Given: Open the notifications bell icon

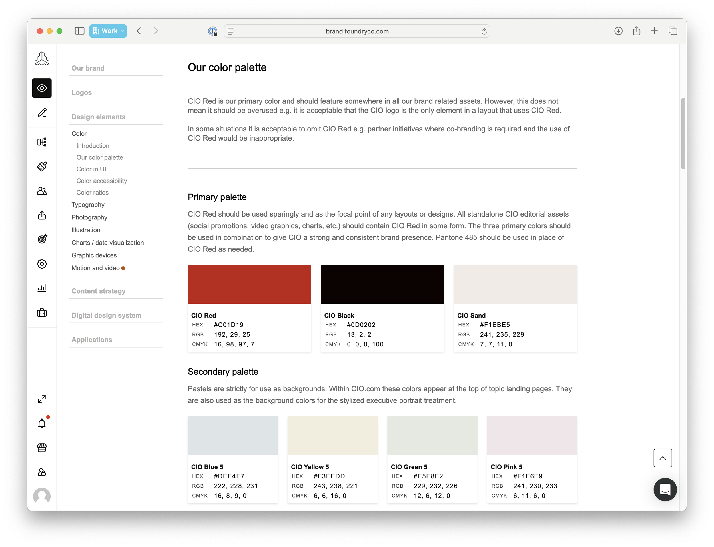Looking at the screenshot, I should pyautogui.click(x=42, y=423).
